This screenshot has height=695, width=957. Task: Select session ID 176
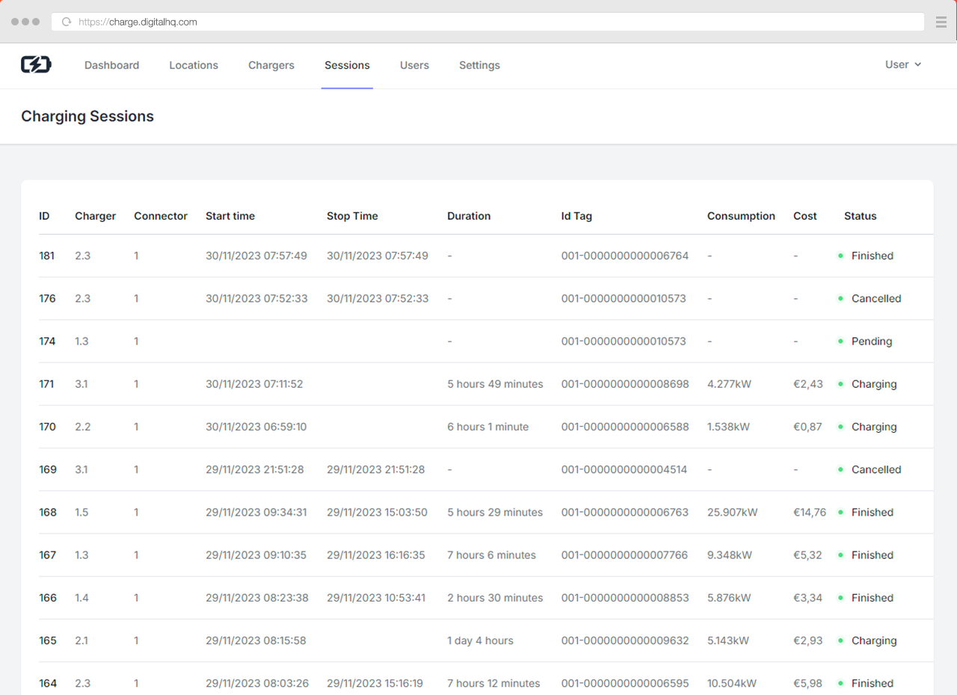pyautogui.click(x=48, y=299)
